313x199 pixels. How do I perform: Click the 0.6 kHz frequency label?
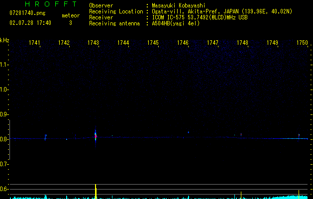4,189
